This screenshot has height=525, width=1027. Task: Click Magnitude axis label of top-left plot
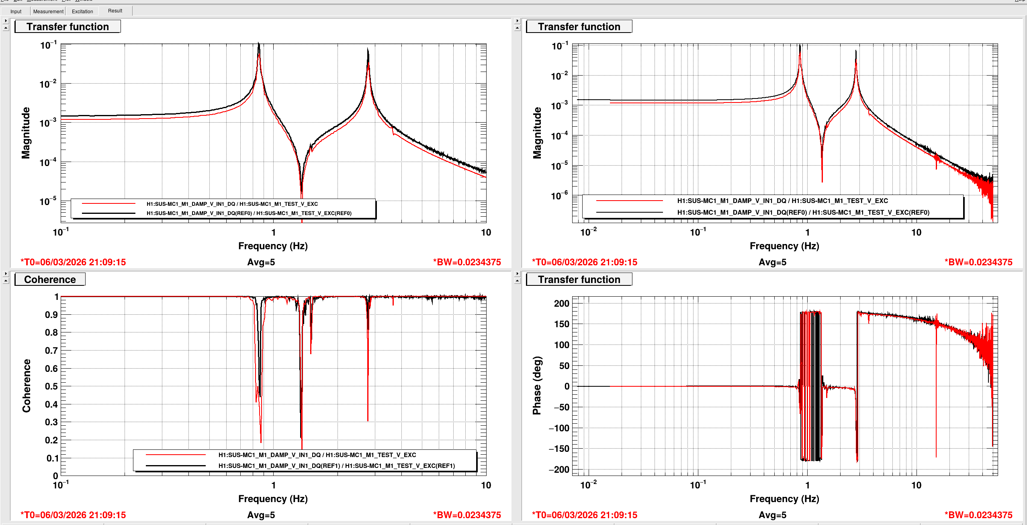(x=26, y=133)
